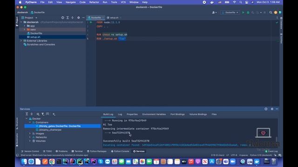Open Services panel settings gear
Screen dimensions: 298x167
click(x=272, y=109)
